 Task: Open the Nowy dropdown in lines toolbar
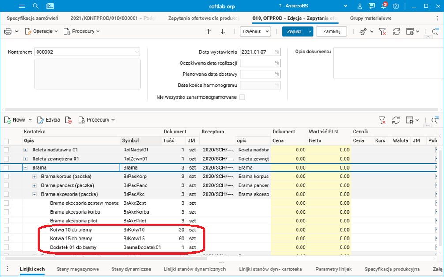(x=30, y=120)
